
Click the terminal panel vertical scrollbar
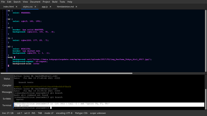[x=206, y=99]
